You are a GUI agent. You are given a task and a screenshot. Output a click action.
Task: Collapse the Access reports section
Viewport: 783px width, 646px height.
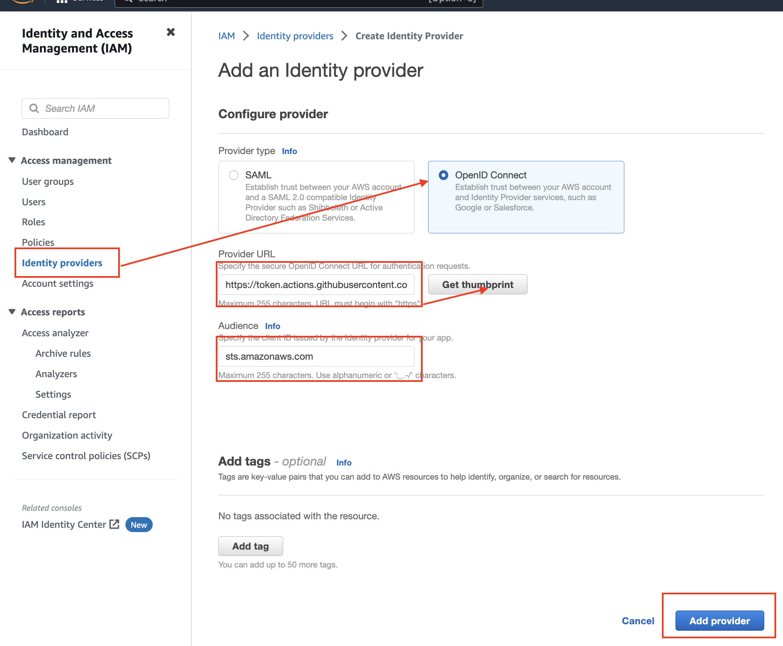pyautogui.click(x=12, y=311)
